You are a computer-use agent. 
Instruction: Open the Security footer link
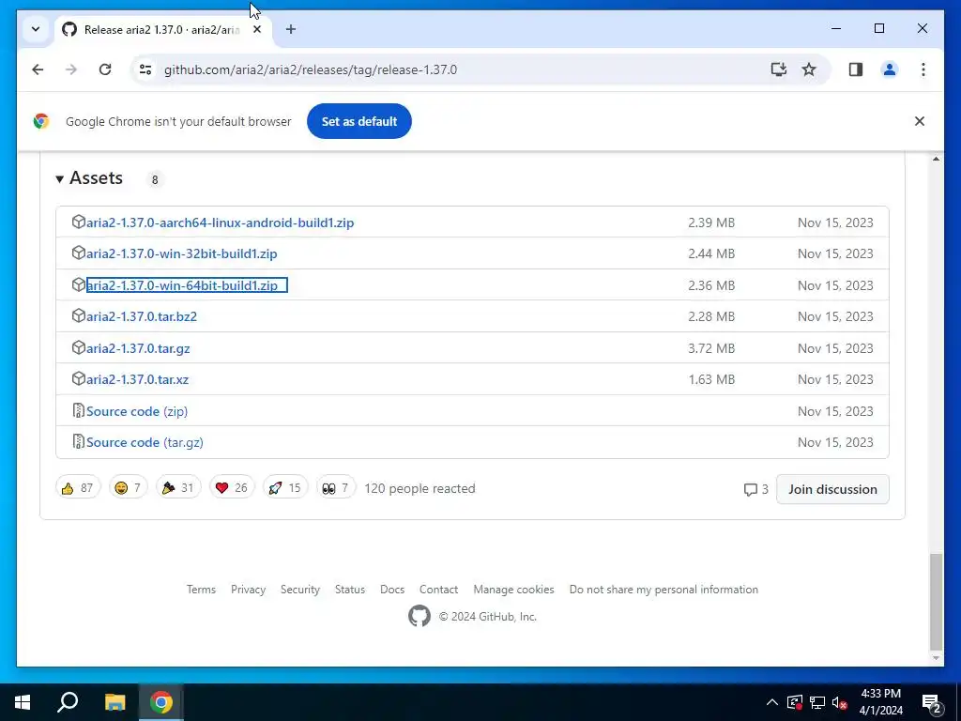(x=300, y=590)
